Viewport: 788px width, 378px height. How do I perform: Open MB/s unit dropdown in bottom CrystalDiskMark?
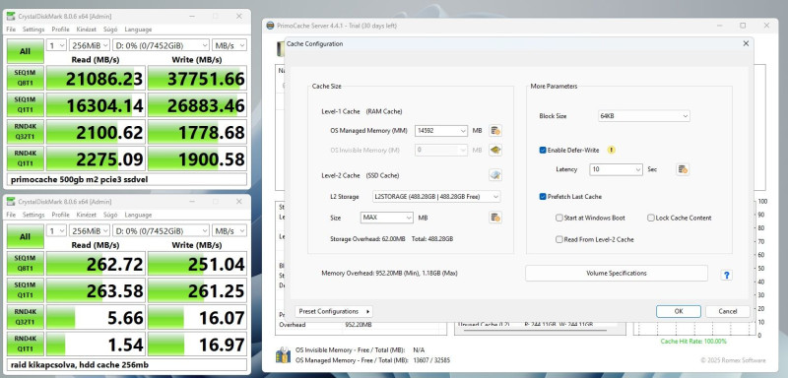230,230
